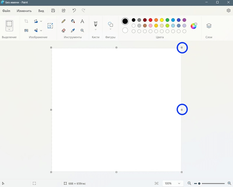
Task: Open the Вид menu
Action: pyautogui.click(x=41, y=11)
